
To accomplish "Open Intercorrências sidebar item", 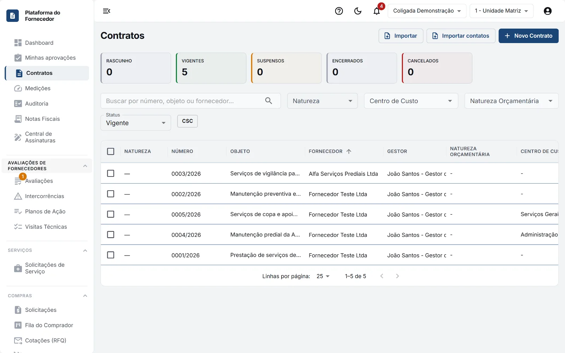I will [47, 196].
